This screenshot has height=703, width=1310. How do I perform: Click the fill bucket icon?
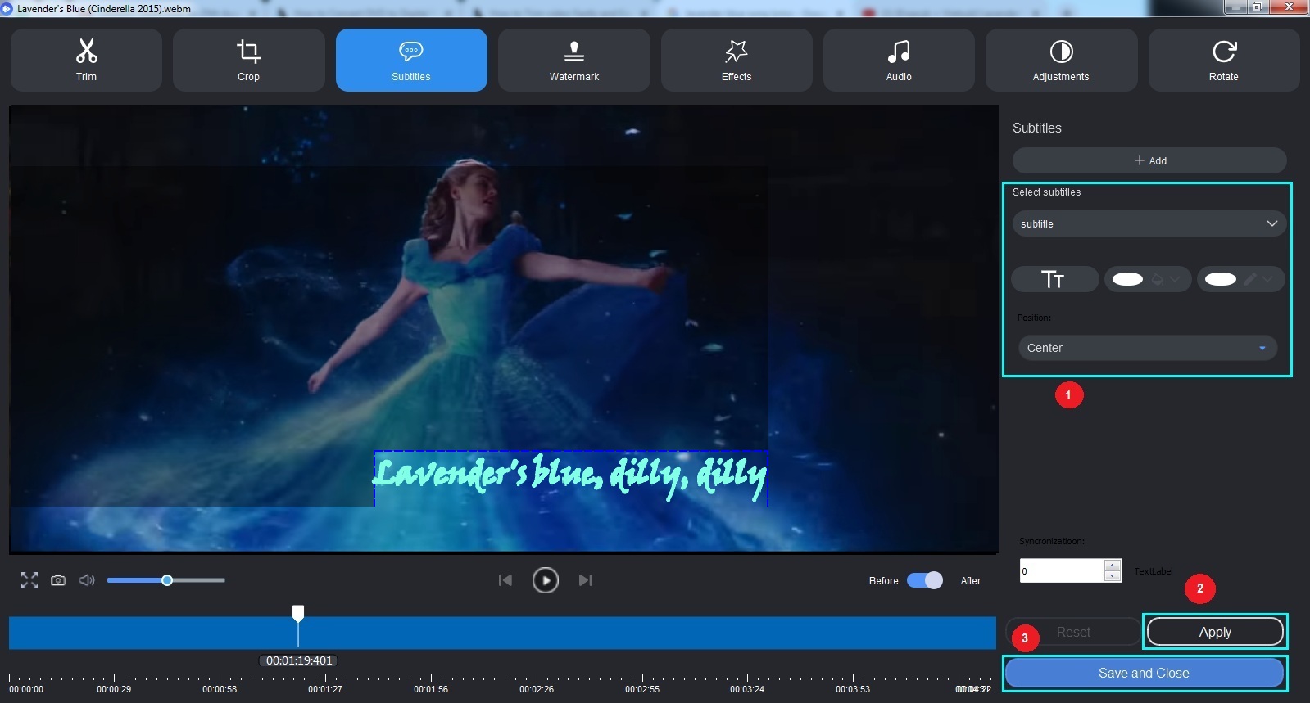coord(1158,279)
